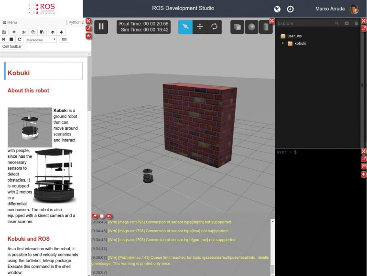This screenshot has height=276, width=367.
Task: Click the CellToolbar button
Action: click(12, 46)
